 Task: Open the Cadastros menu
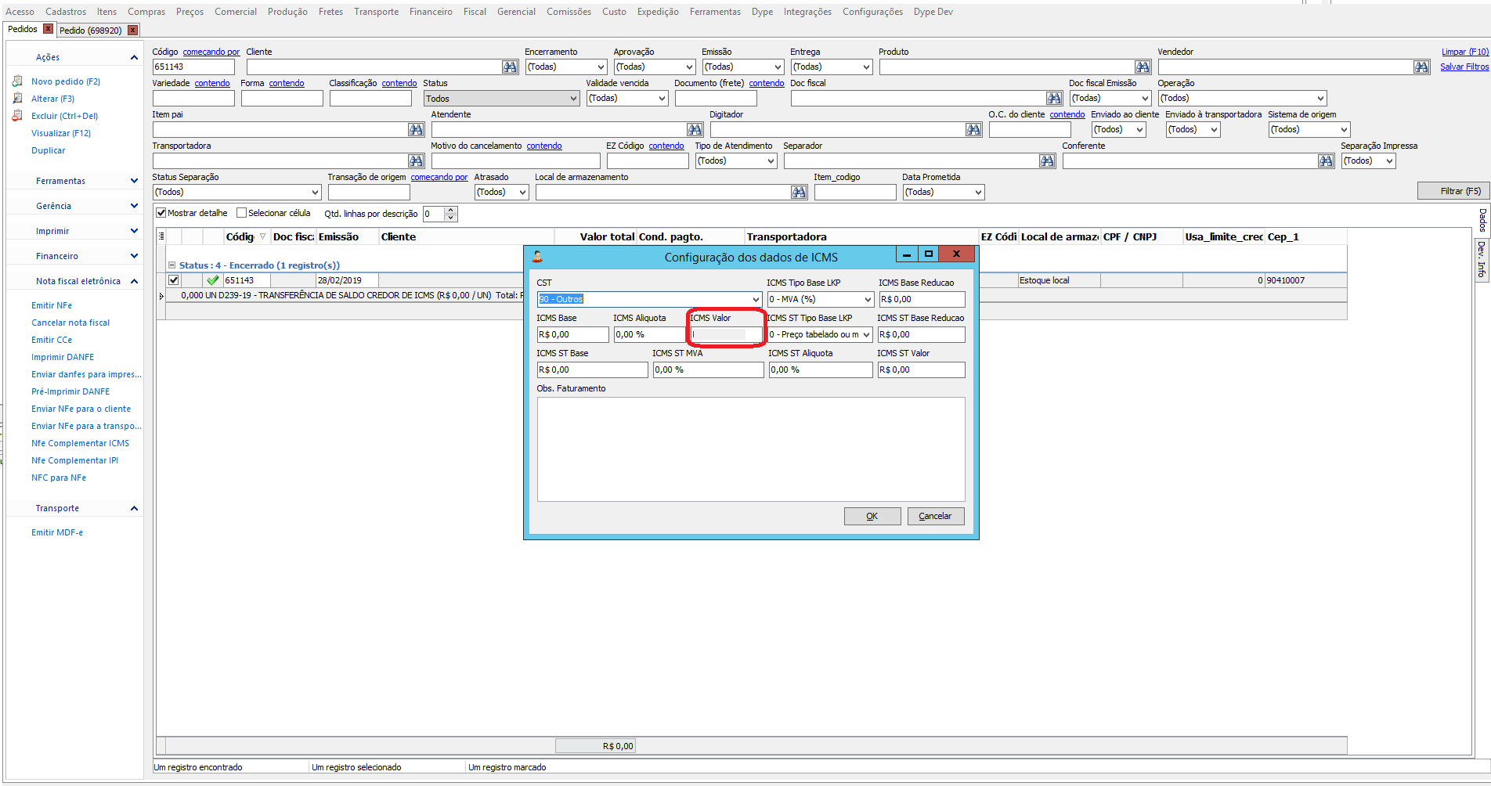[x=66, y=12]
